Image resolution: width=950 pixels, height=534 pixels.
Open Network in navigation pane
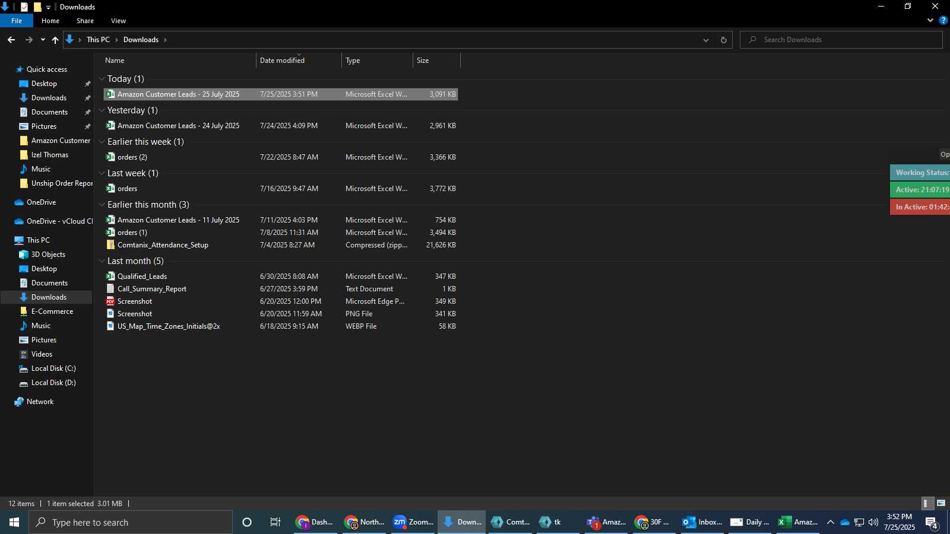coord(40,402)
